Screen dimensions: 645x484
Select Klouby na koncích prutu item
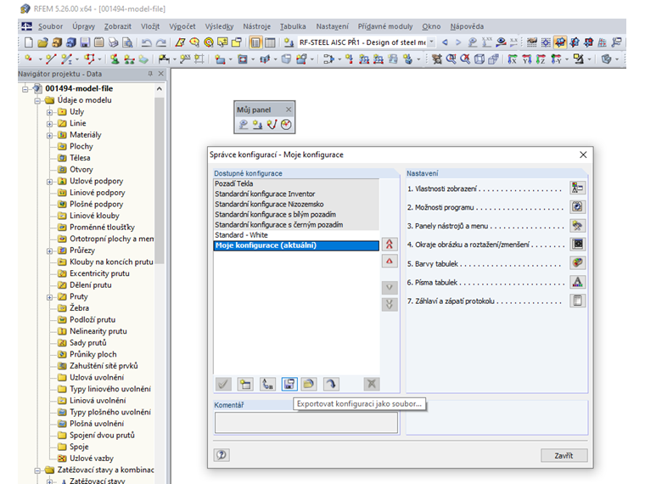tap(111, 262)
